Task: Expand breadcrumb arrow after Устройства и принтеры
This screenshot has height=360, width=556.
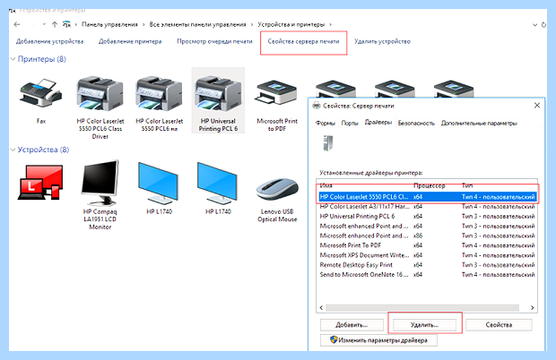Action: (x=331, y=24)
